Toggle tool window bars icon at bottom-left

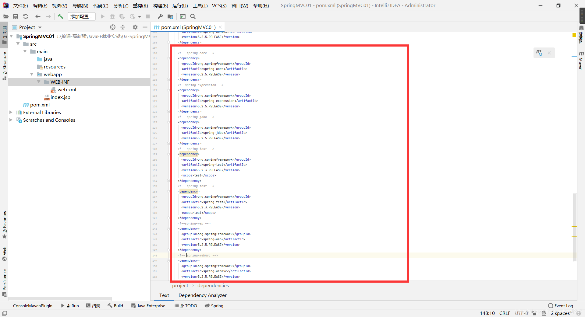pos(5,313)
